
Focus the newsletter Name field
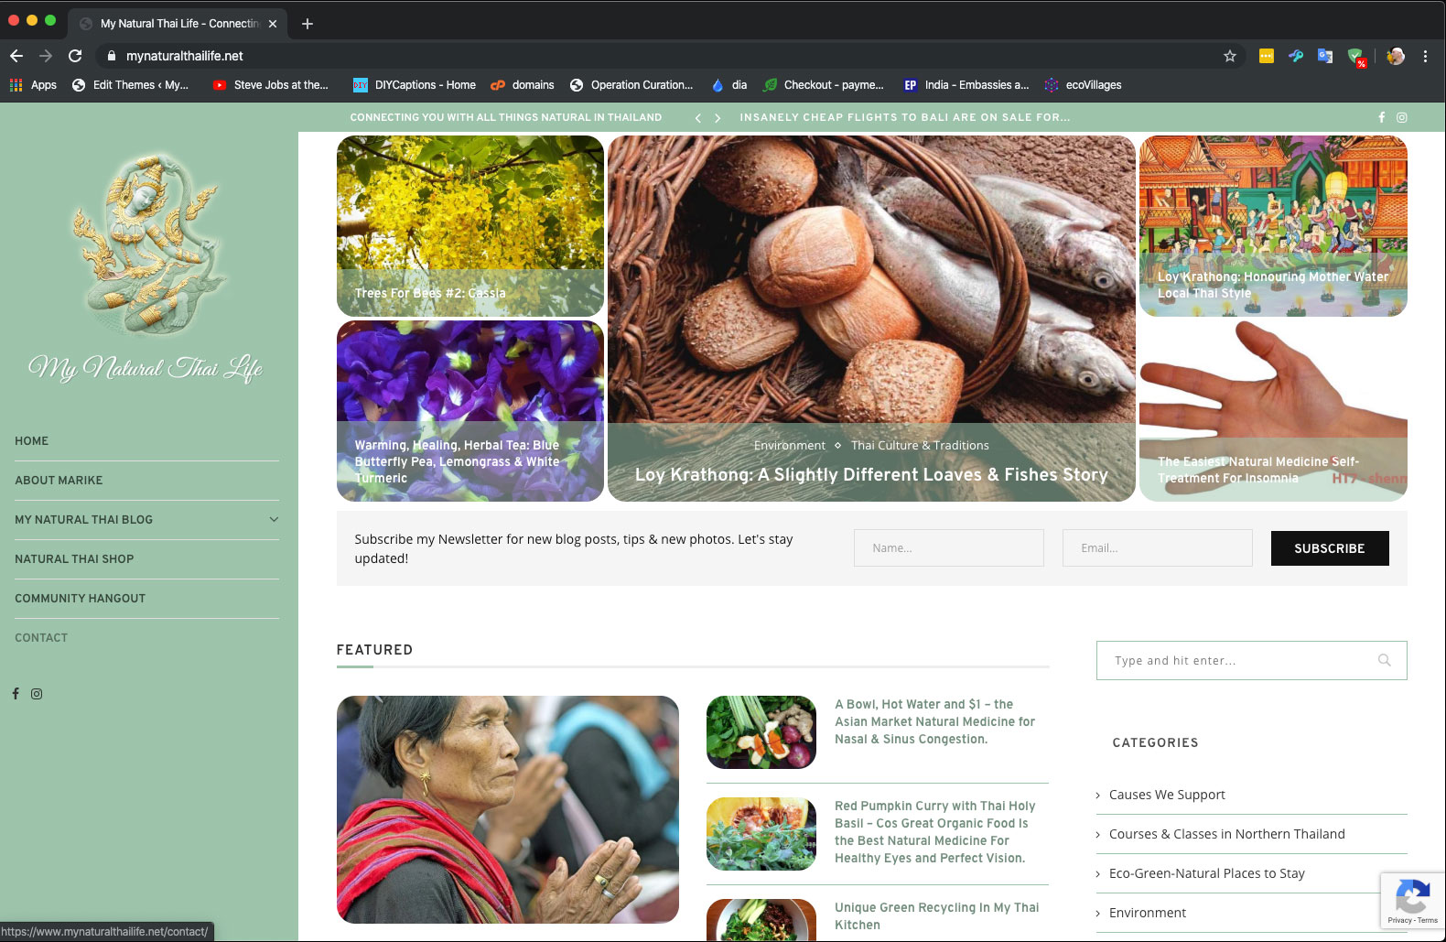[949, 548]
